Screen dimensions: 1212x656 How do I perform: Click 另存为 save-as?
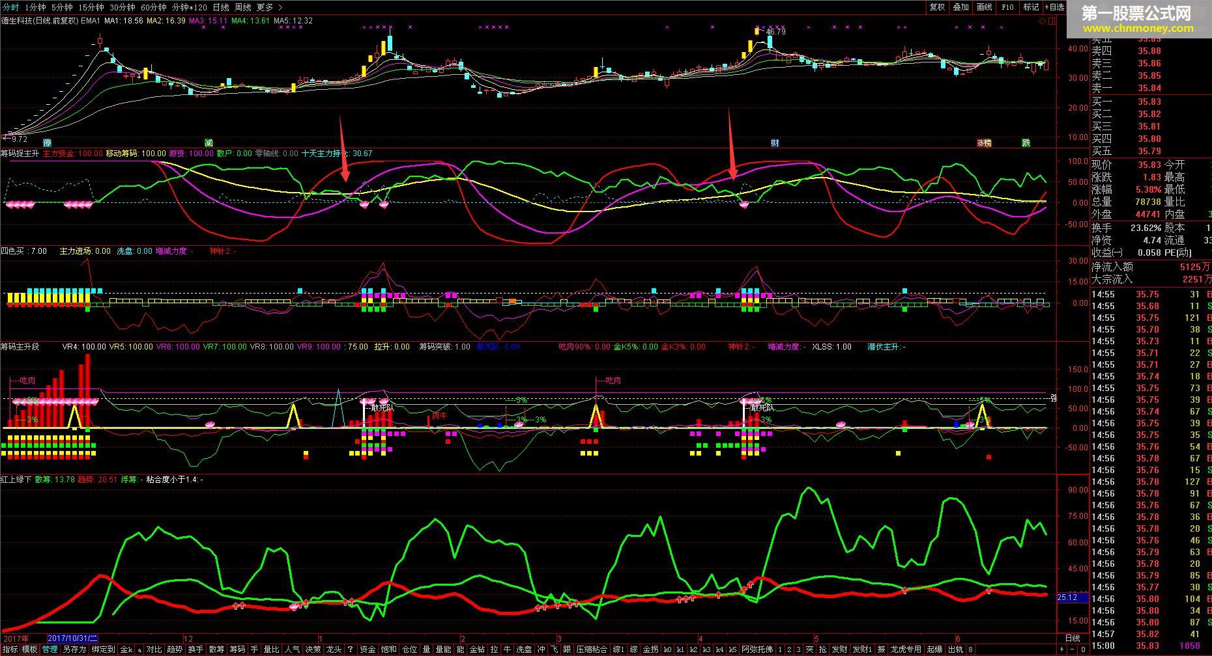pos(74,649)
